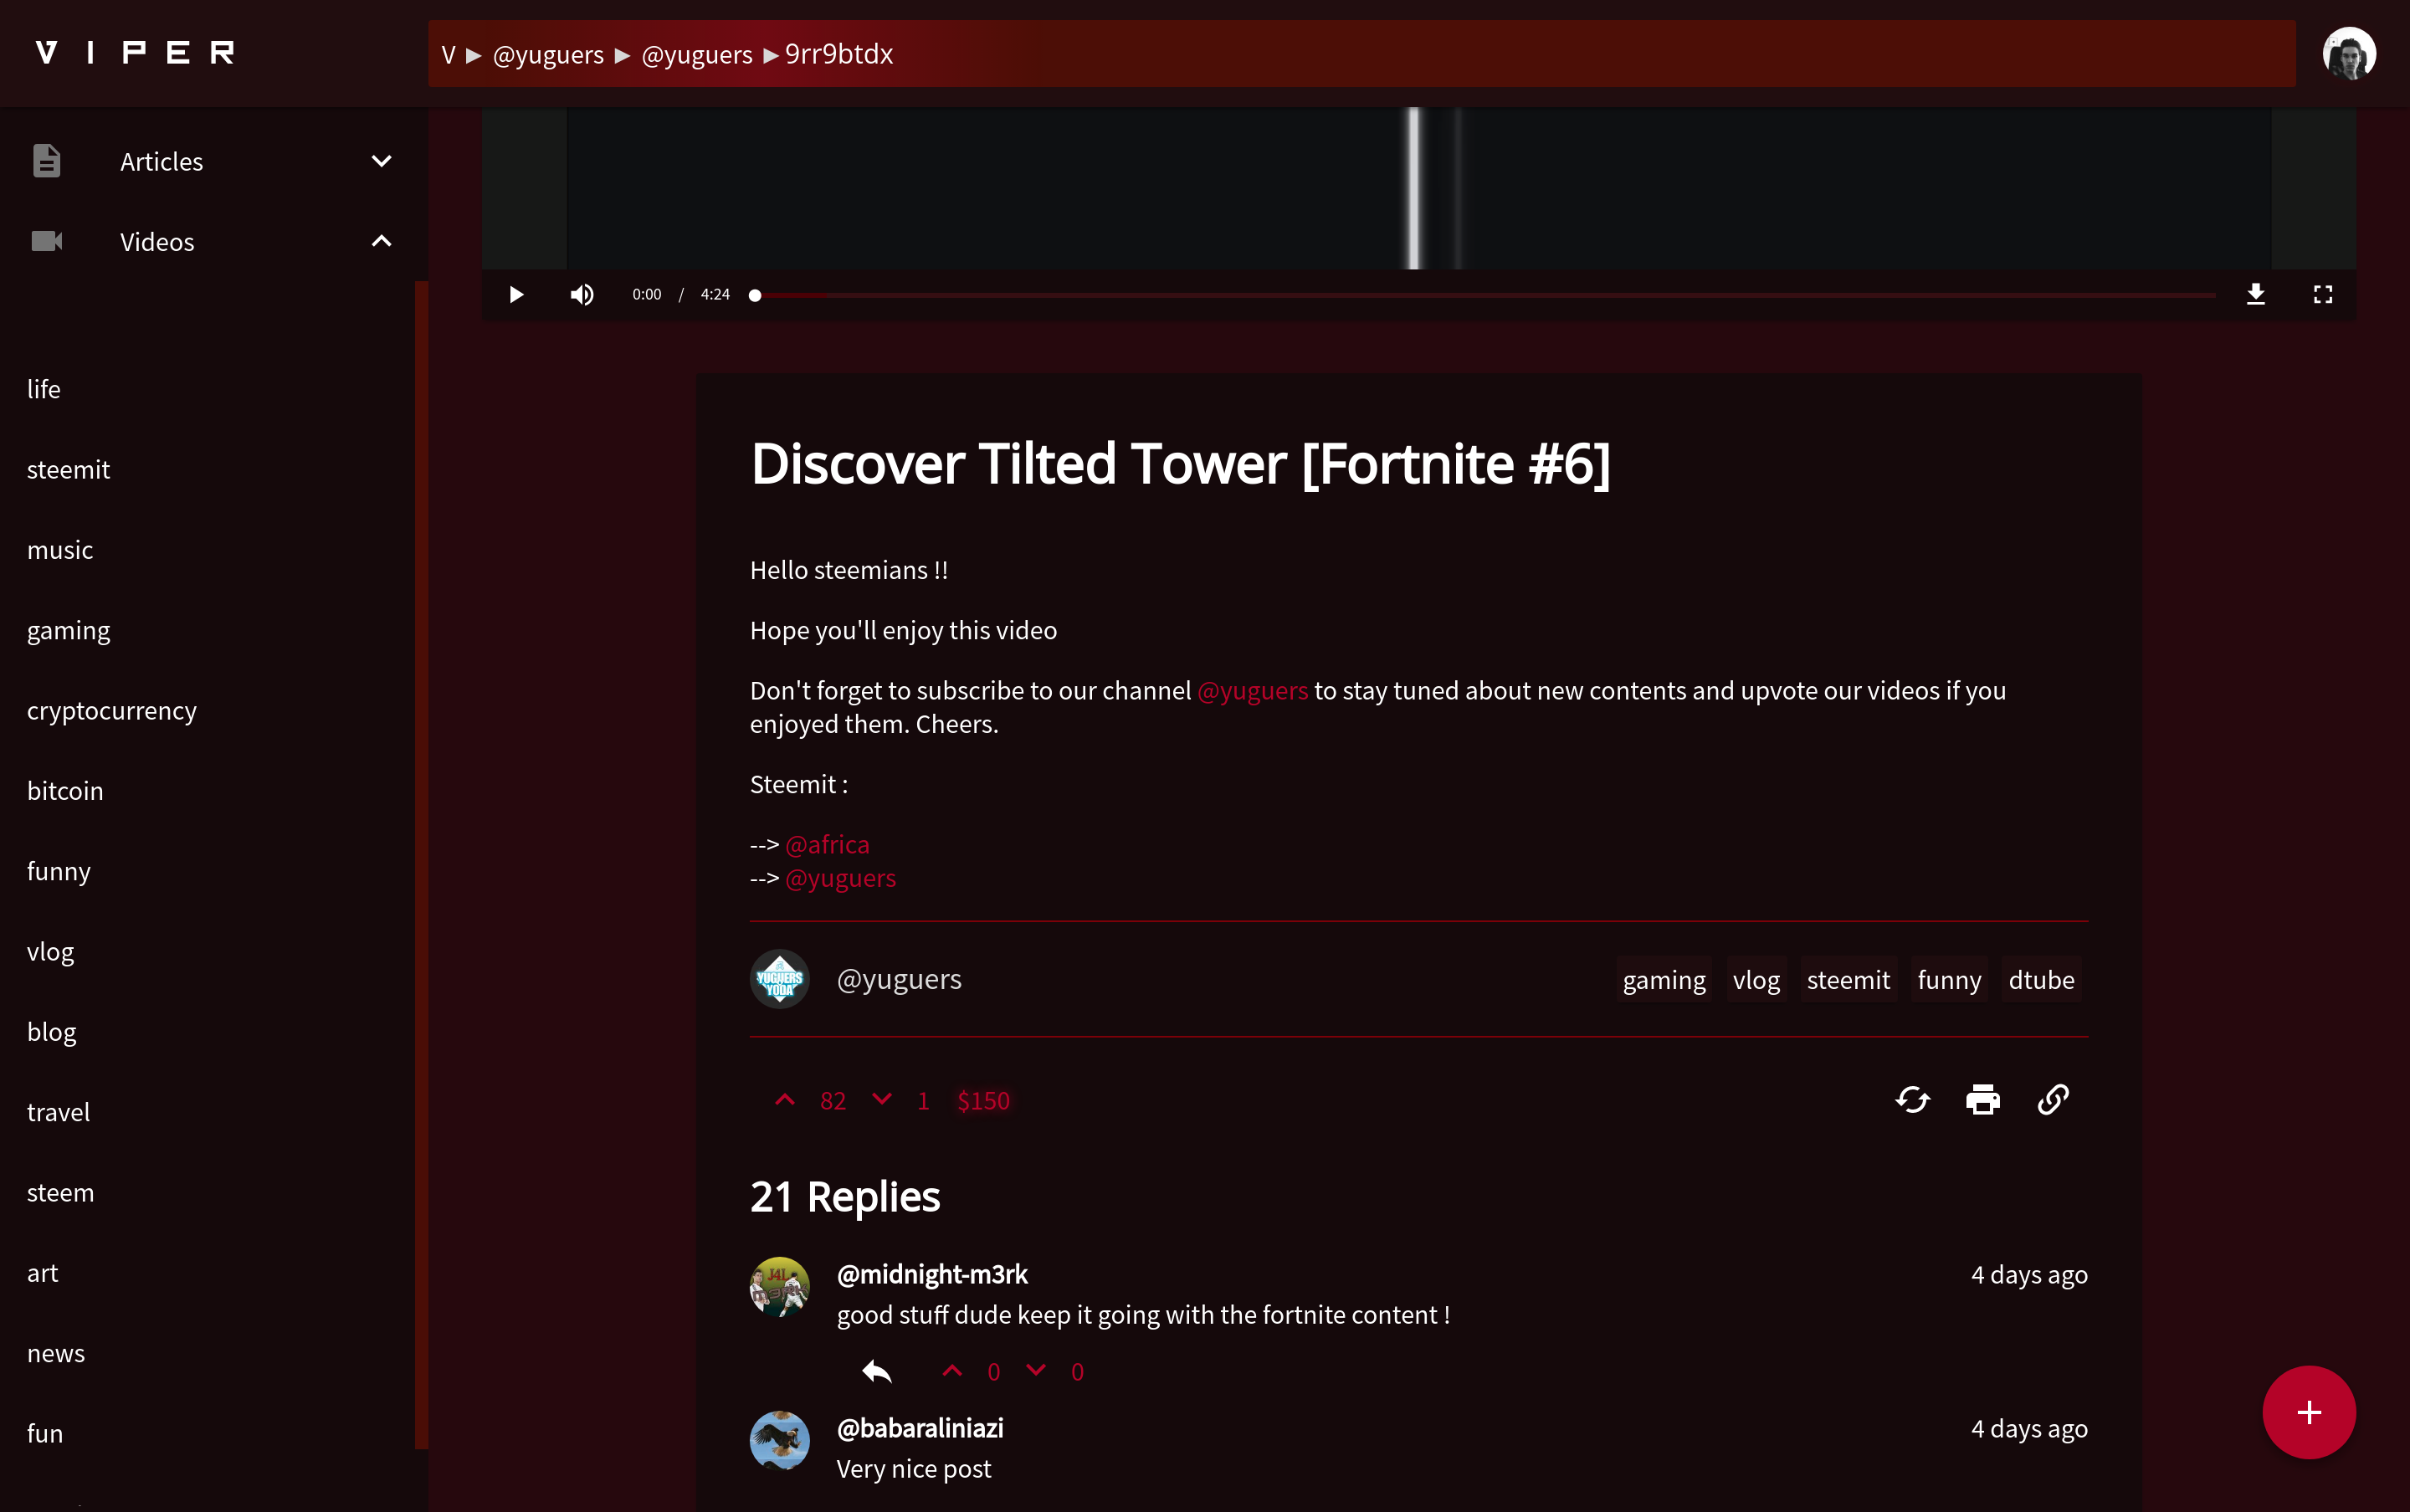Play the video
2410x1512 pixels.
point(516,294)
